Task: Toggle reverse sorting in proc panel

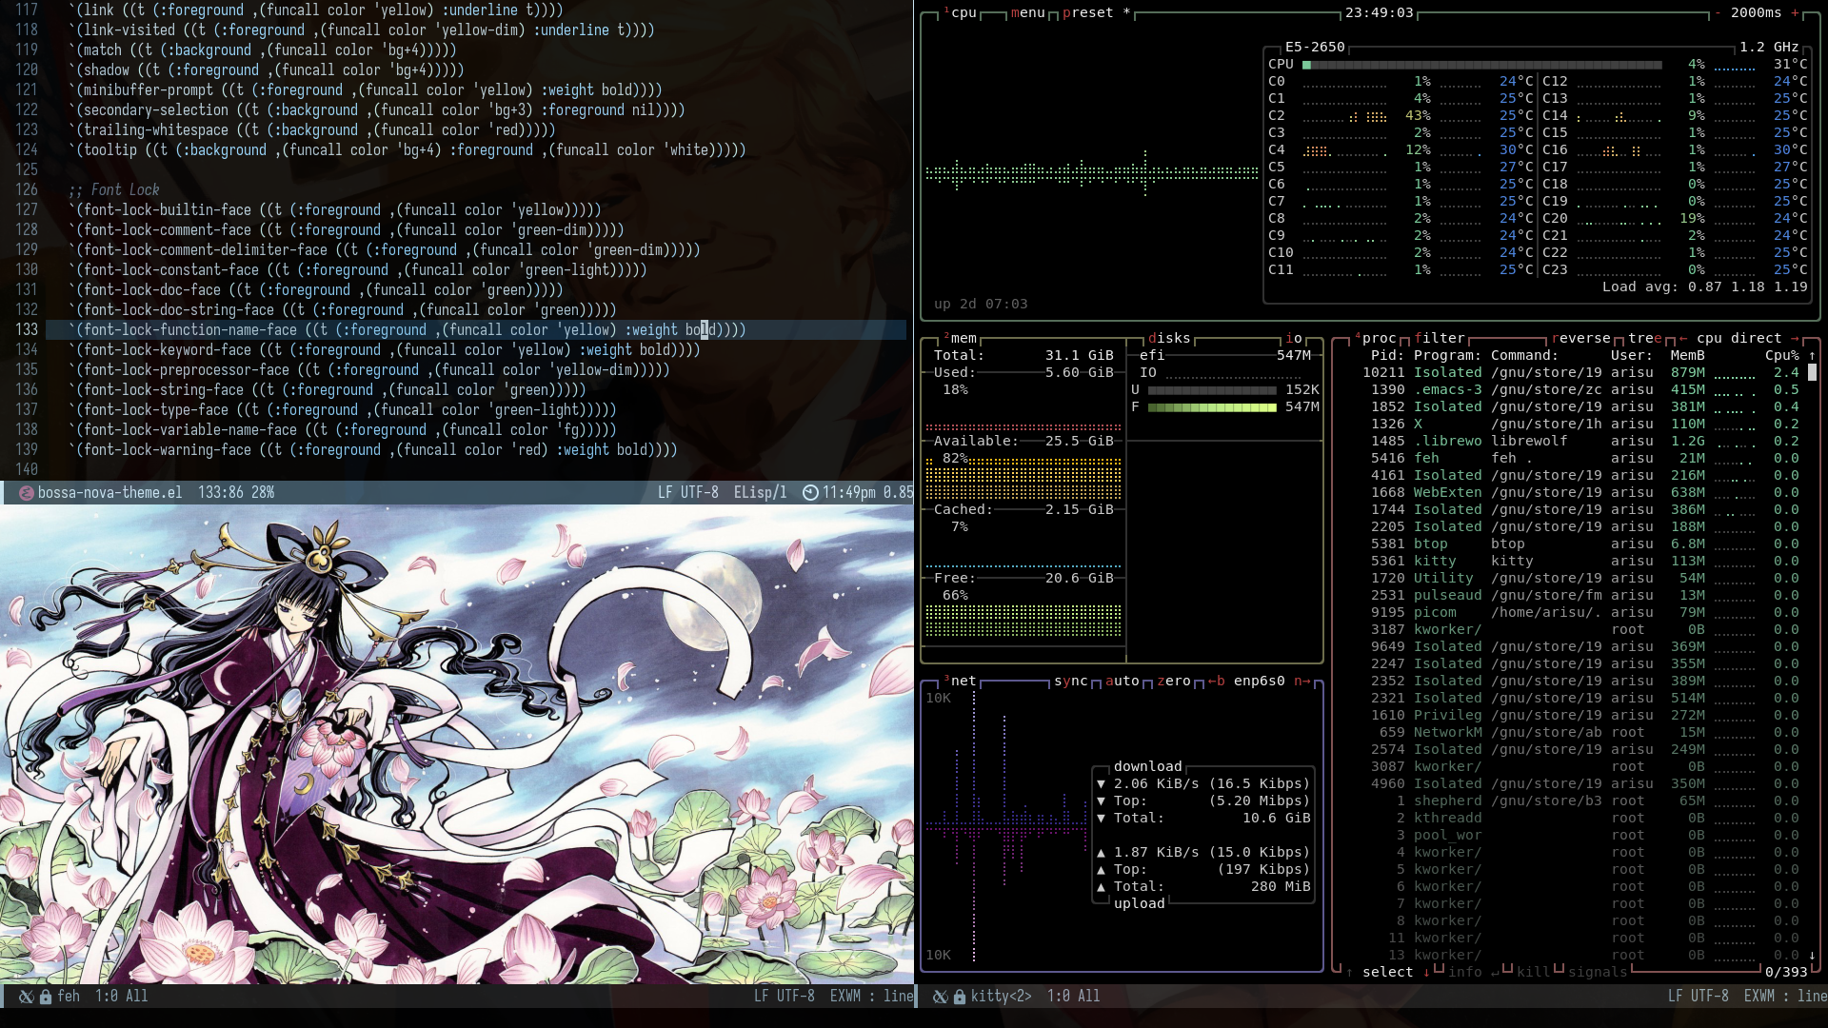Action: click(1580, 339)
